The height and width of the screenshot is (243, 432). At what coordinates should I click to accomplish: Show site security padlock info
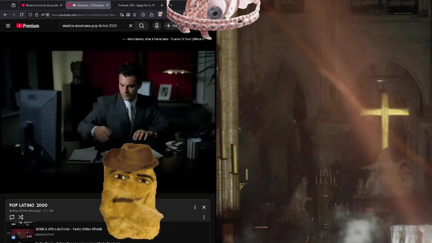click(x=36, y=15)
